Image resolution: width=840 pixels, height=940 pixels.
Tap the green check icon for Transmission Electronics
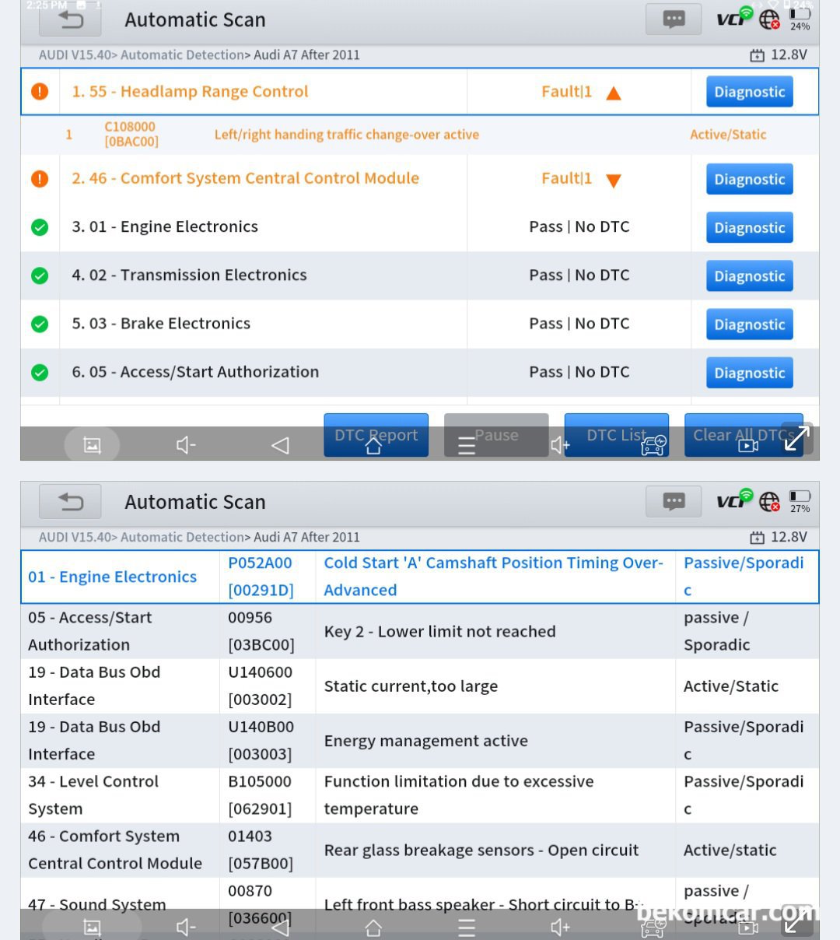40,275
